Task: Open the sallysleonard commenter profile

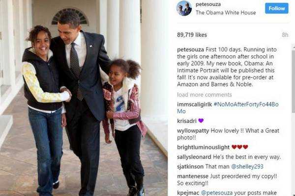Action: [194, 157]
